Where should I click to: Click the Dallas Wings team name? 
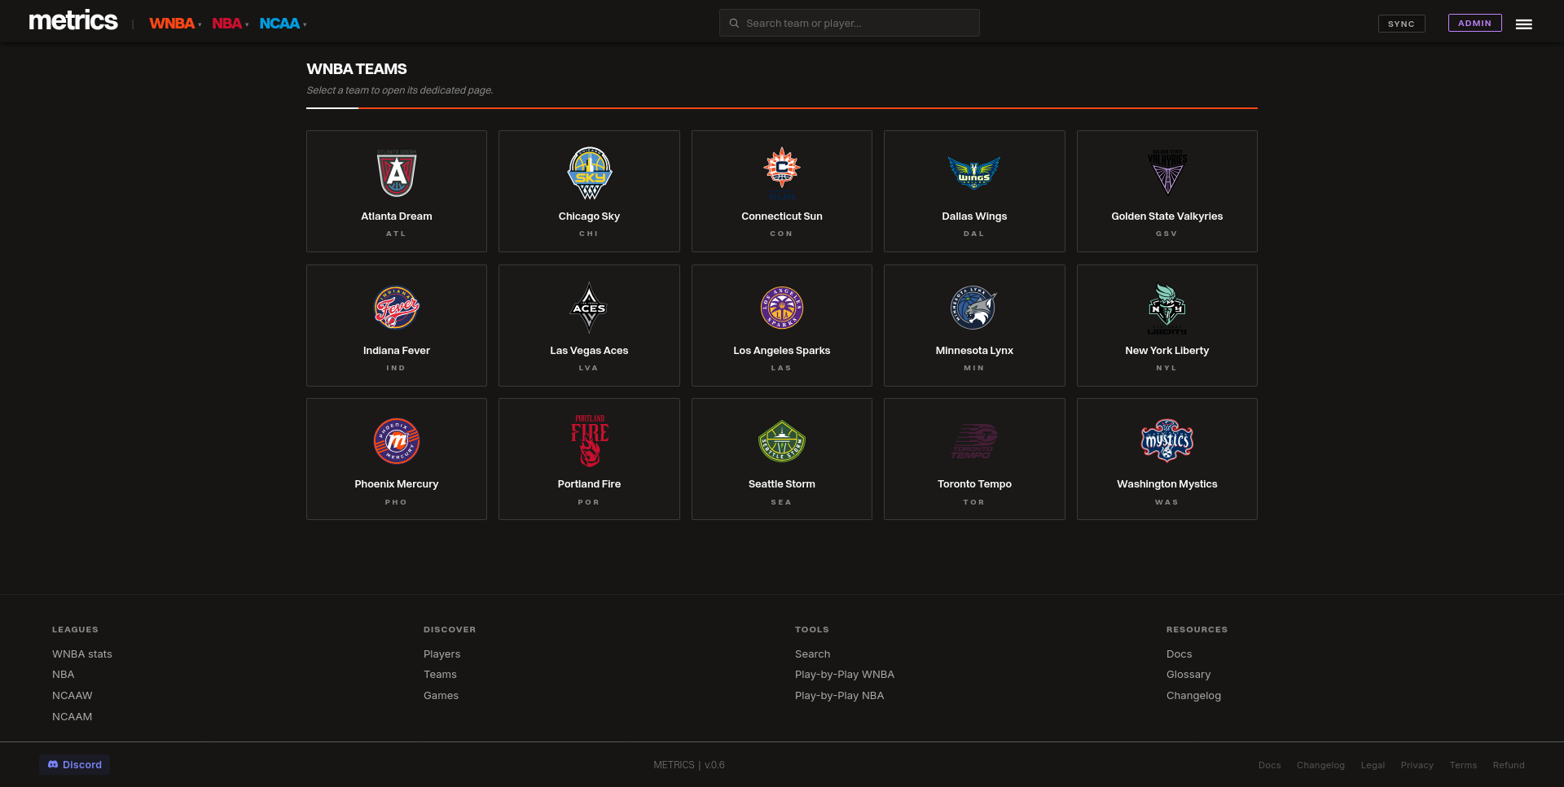tap(974, 216)
